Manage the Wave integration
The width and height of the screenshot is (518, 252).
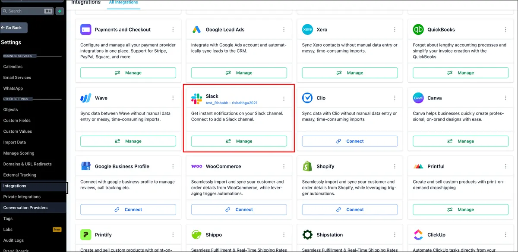point(128,141)
